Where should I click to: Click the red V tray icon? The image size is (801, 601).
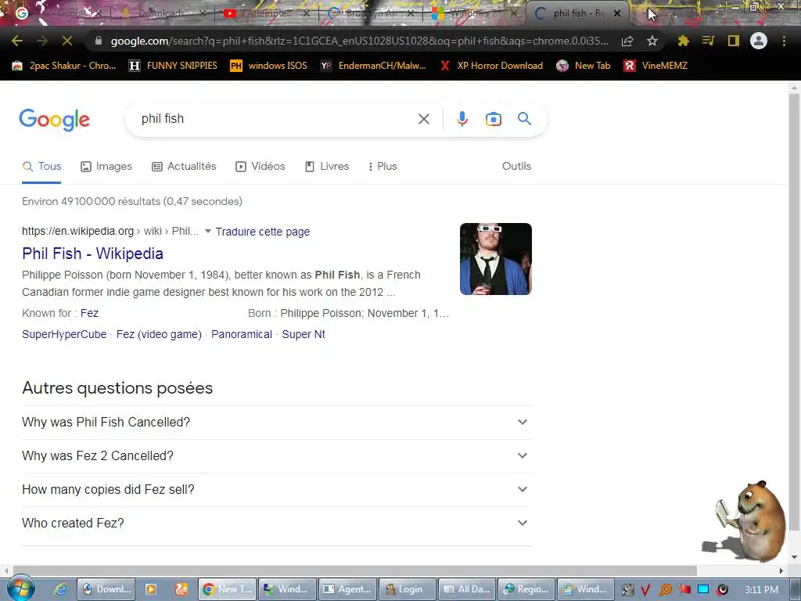(645, 590)
